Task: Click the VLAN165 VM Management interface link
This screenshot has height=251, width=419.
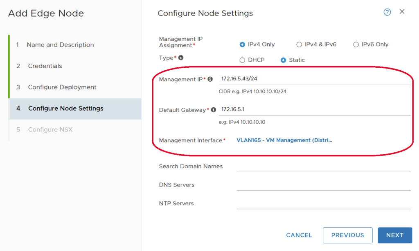Action: 284,140
